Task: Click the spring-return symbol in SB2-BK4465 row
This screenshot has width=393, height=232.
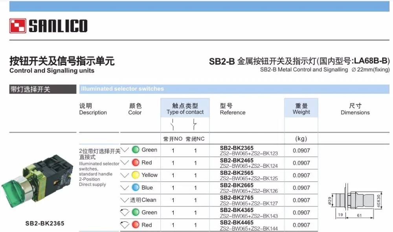Action: pos(125,225)
